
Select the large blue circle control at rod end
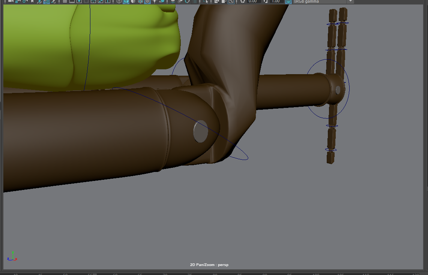point(328,89)
